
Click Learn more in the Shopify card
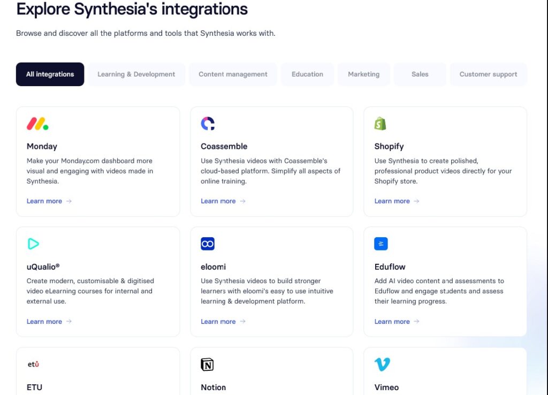pos(392,201)
